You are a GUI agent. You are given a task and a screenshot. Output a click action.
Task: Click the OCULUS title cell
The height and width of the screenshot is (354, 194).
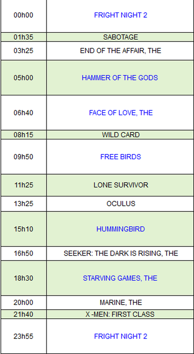click(x=120, y=204)
